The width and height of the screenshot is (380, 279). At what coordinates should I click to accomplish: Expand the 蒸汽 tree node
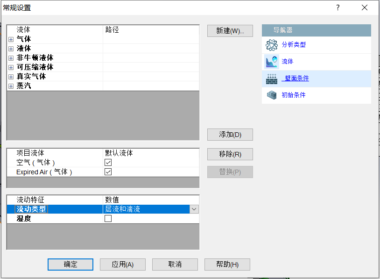[10, 86]
